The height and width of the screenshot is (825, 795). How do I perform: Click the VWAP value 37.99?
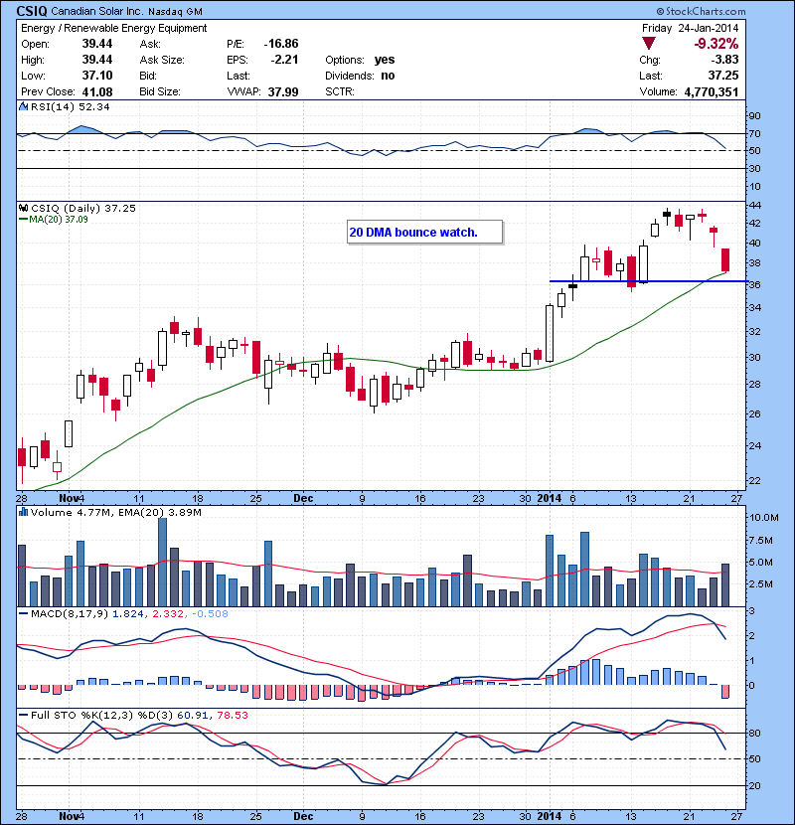283,92
